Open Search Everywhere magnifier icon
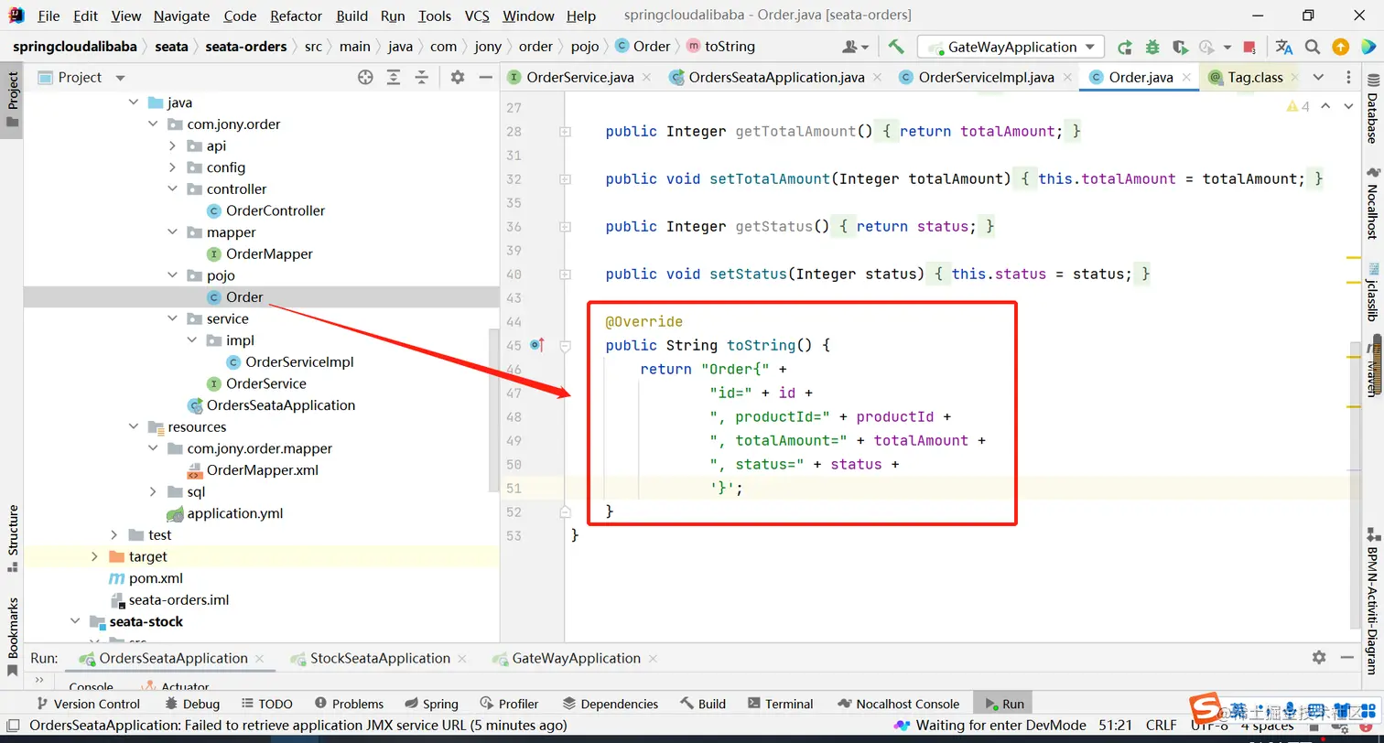Screen dimensions: 1384x743 pos(1312,47)
